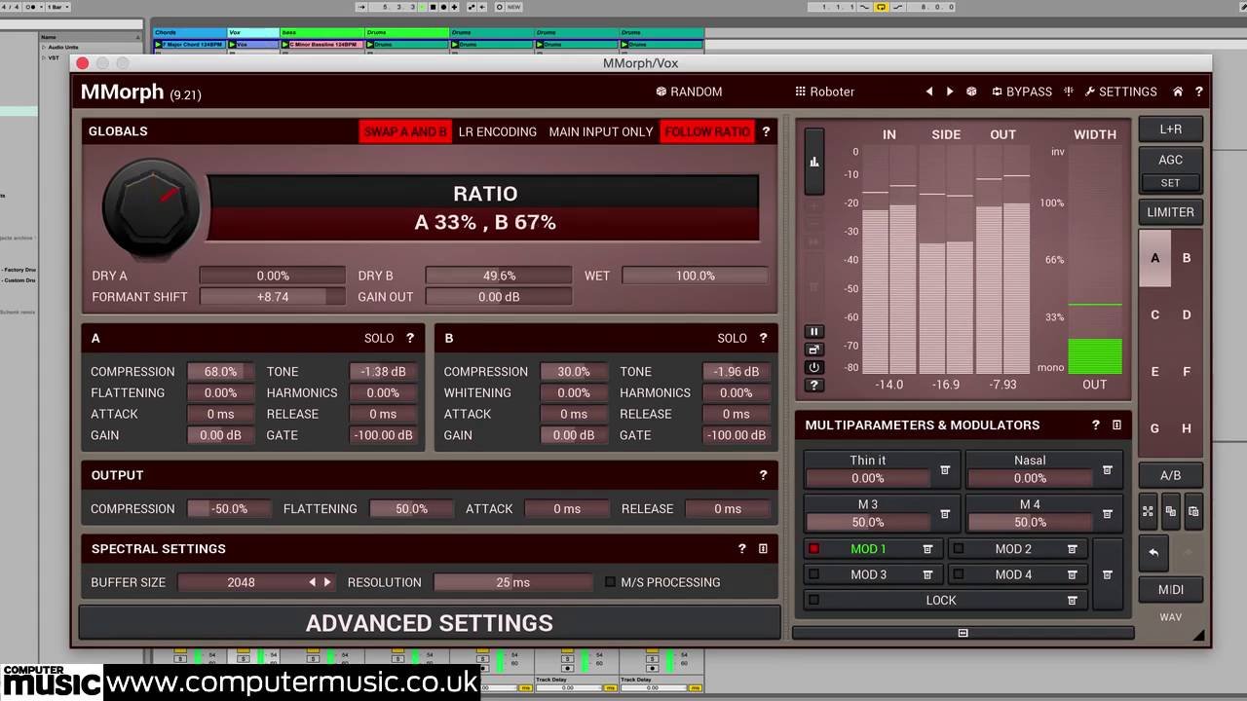The width and height of the screenshot is (1247, 701).
Task: Select preset slot G
Action: [1154, 427]
